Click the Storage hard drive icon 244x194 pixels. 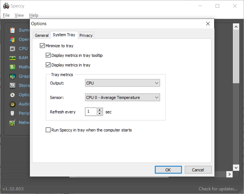point(12,85)
